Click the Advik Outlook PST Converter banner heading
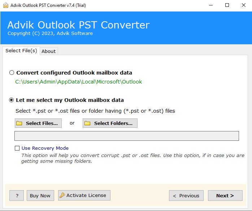252x211 pixels. pyautogui.click(x=78, y=25)
